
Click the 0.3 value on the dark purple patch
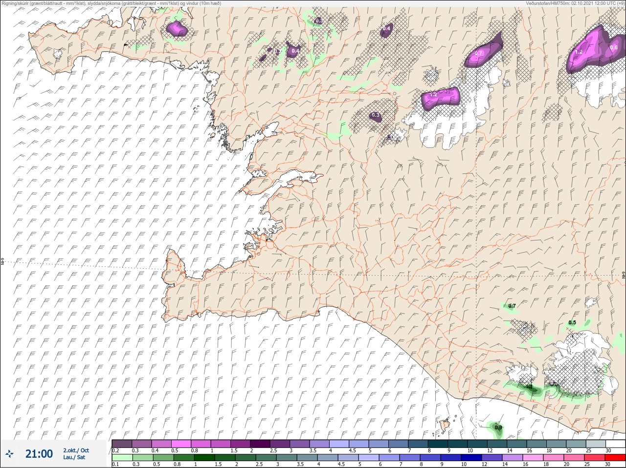tap(375, 115)
